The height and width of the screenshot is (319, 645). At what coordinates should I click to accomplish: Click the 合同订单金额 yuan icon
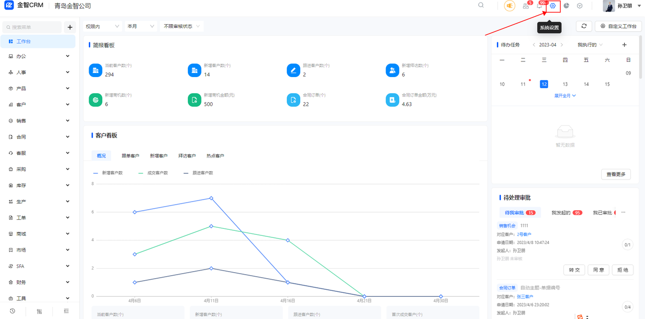pyautogui.click(x=393, y=100)
